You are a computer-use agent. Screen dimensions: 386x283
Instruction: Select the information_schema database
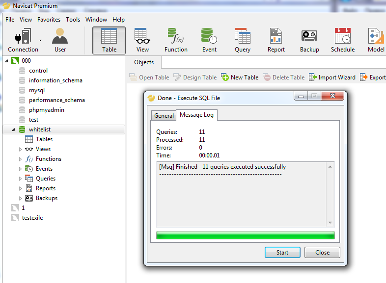point(55,80)
